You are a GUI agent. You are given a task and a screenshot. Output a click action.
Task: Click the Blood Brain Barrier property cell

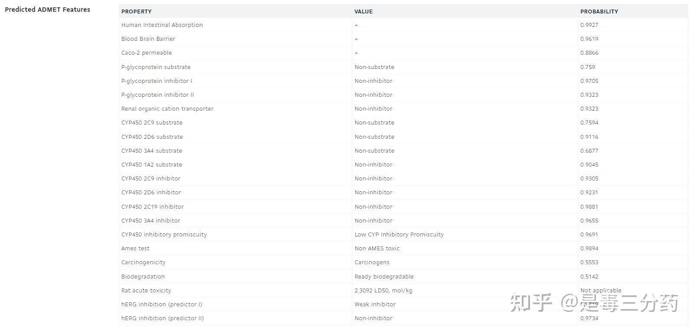click(148, 39)
